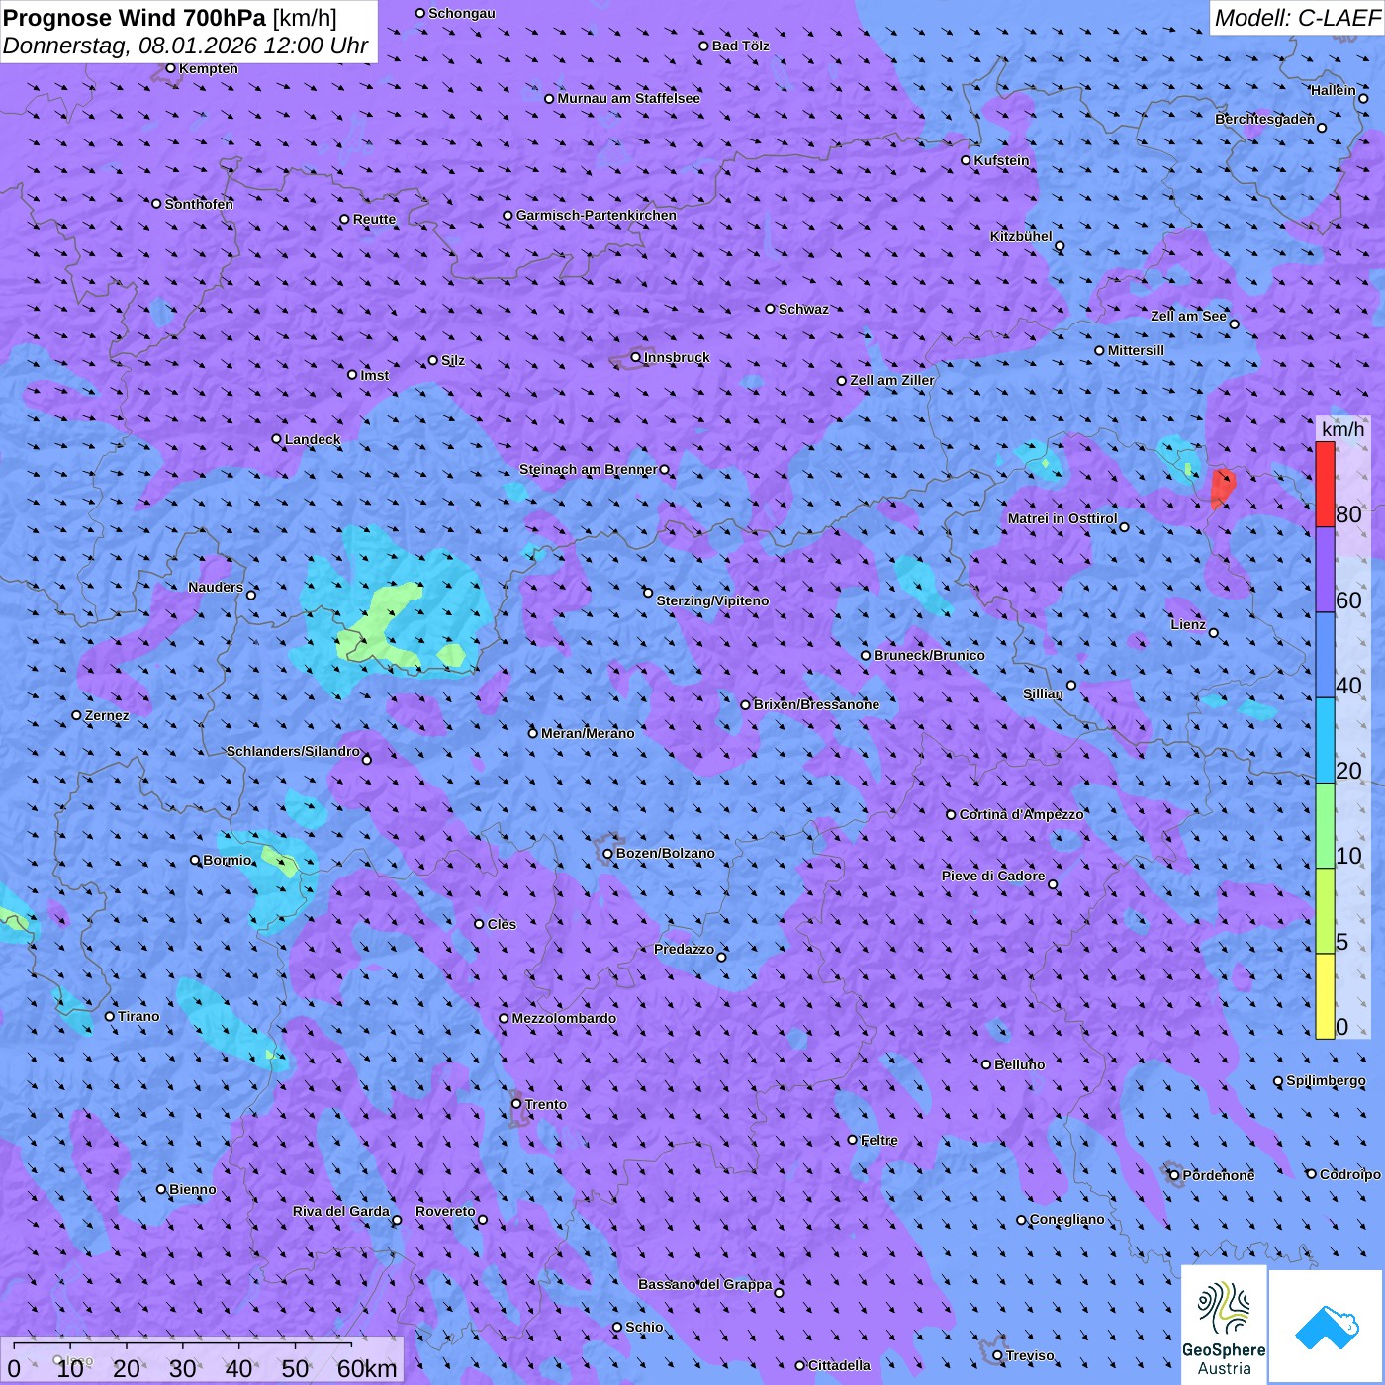Click the Steinach am Brenner label
This screenshot has height=1385, width=1385.
(x=589, y=469)
